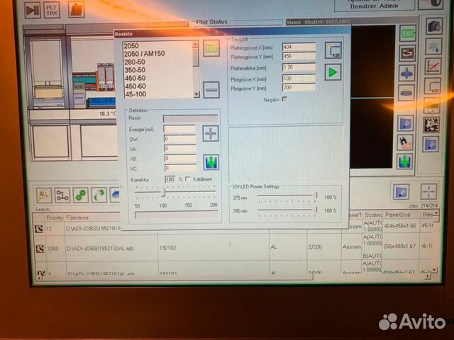The height and width of the screenshot is (340, 454).
Task: Toggle the Negativ checkbox
Action: pyautogui.click(x=285, y=99)
